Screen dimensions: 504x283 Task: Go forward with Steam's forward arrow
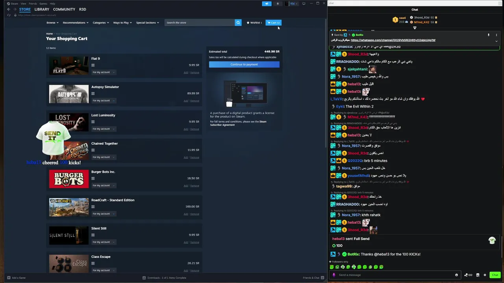[x=15, y=9]
